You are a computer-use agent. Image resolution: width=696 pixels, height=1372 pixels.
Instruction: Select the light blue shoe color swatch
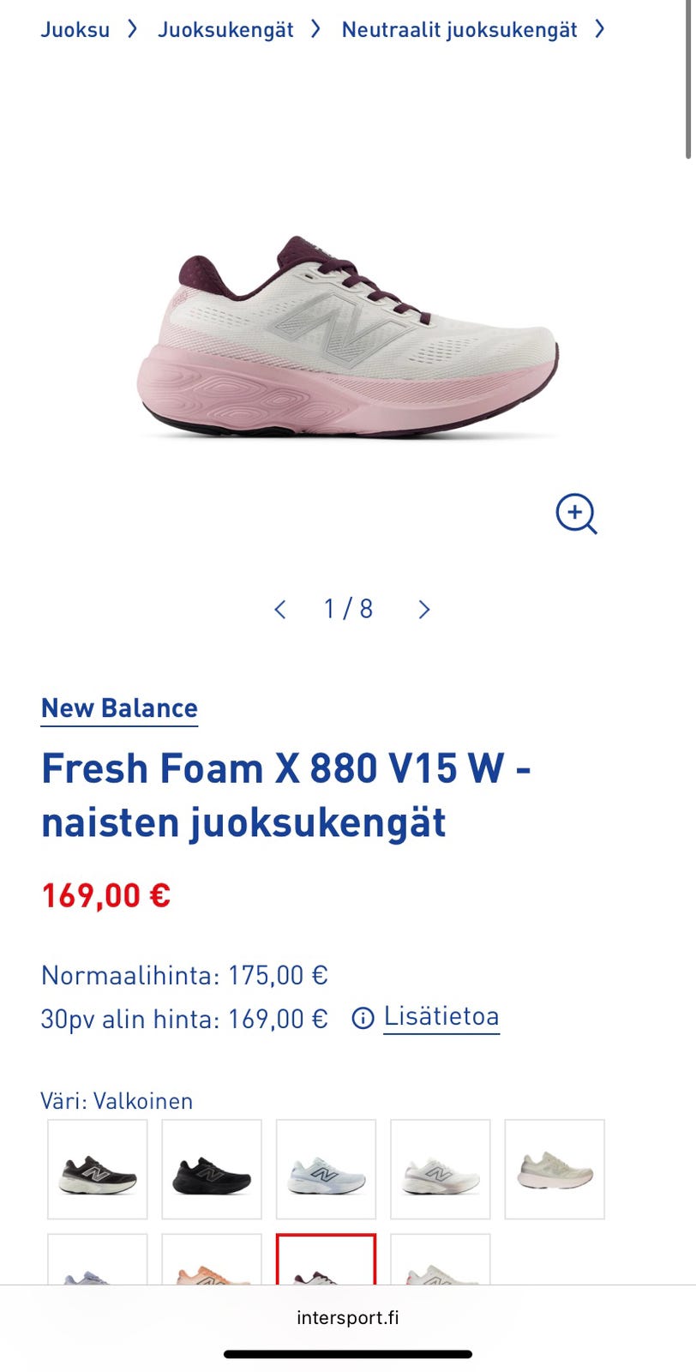click(x=326, y=1169)
